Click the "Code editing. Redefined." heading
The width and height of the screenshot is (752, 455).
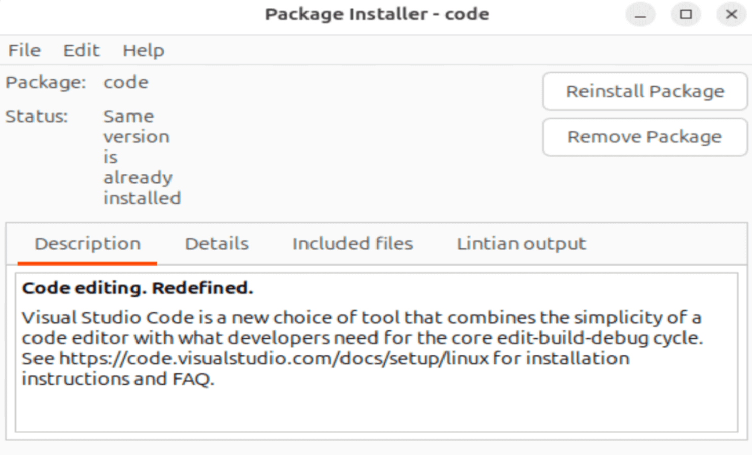click(x=138, y=288)
